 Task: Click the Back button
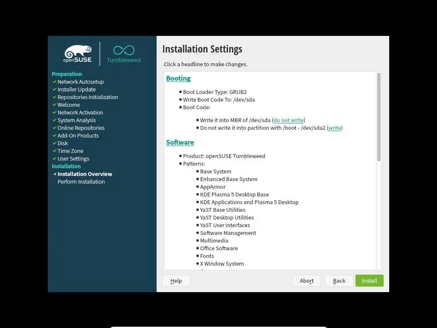point(339,281)
